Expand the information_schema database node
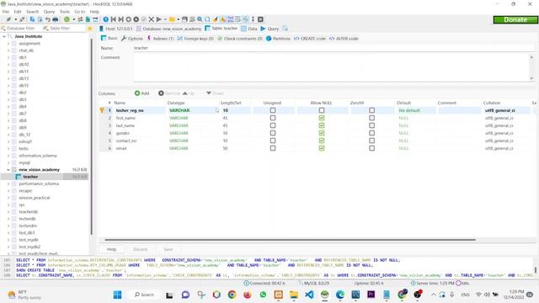Image resolution: width=539 pixels, height=303 pixels. click(8, 156)
